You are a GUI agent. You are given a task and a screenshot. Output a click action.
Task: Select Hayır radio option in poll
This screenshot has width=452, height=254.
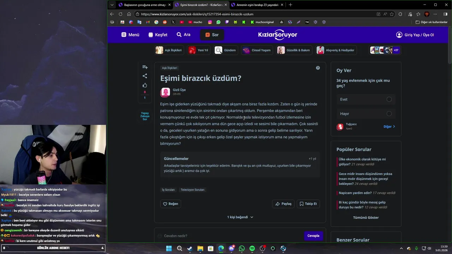click(389, 114)
